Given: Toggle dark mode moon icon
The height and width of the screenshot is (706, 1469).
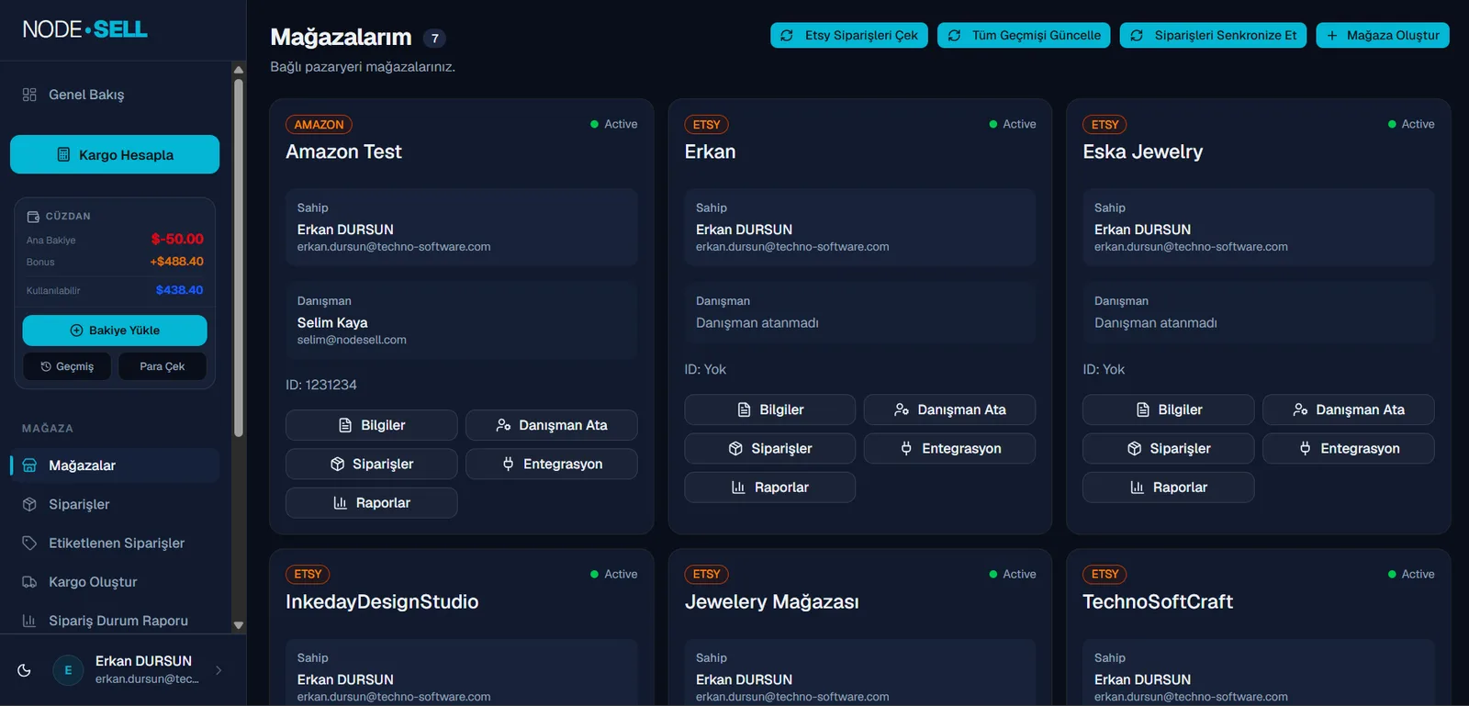Looking at the screenshot, I should click(25, 670).
